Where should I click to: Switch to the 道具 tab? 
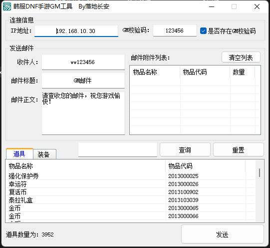tap(19, 153)
